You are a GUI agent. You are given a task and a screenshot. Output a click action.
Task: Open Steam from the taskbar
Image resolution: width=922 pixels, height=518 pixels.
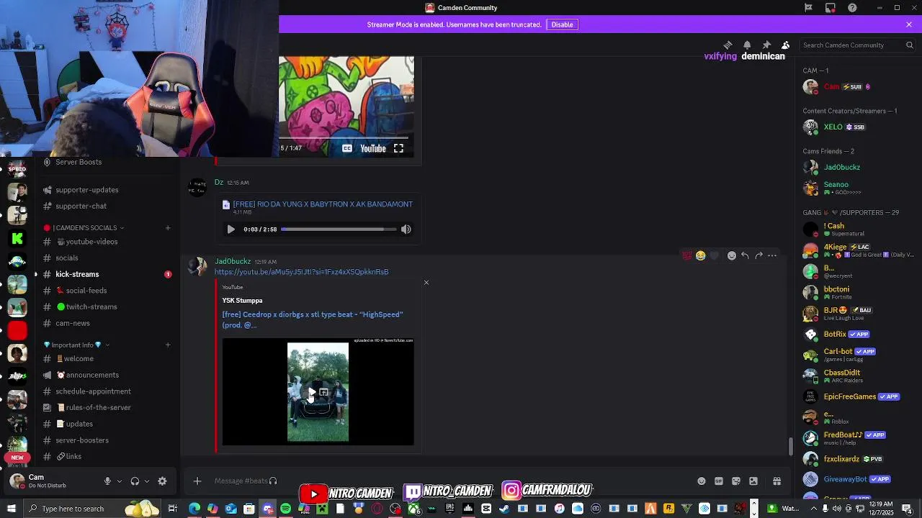504,509
